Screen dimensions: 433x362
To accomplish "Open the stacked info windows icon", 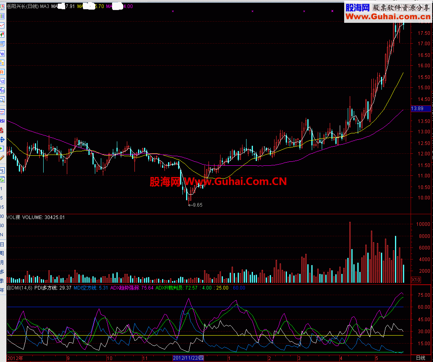I will click(x=2, y=44).
